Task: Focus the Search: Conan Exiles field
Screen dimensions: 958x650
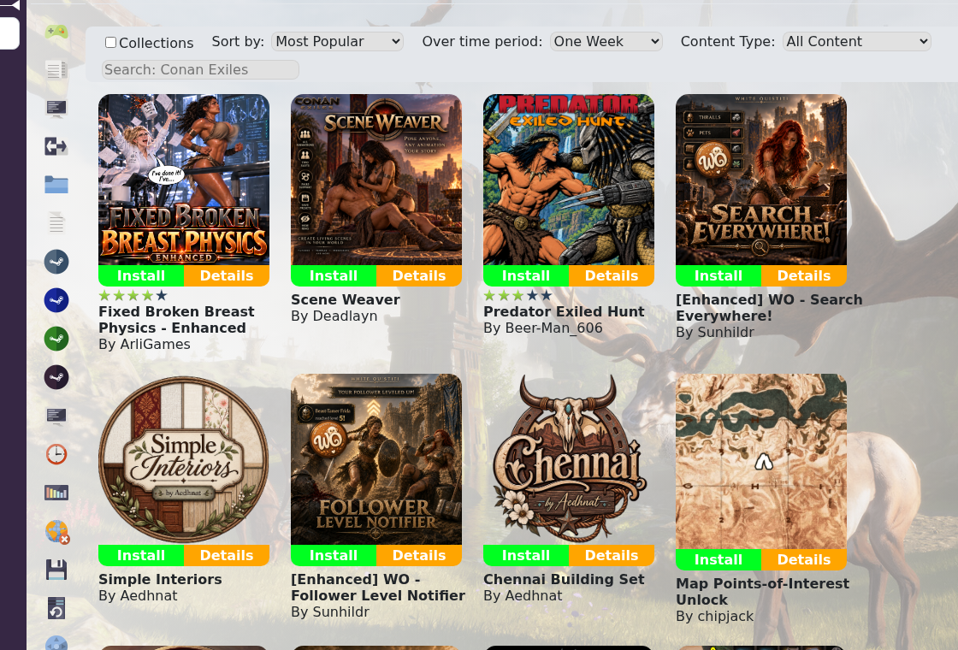Action: [x=200, y=69]
